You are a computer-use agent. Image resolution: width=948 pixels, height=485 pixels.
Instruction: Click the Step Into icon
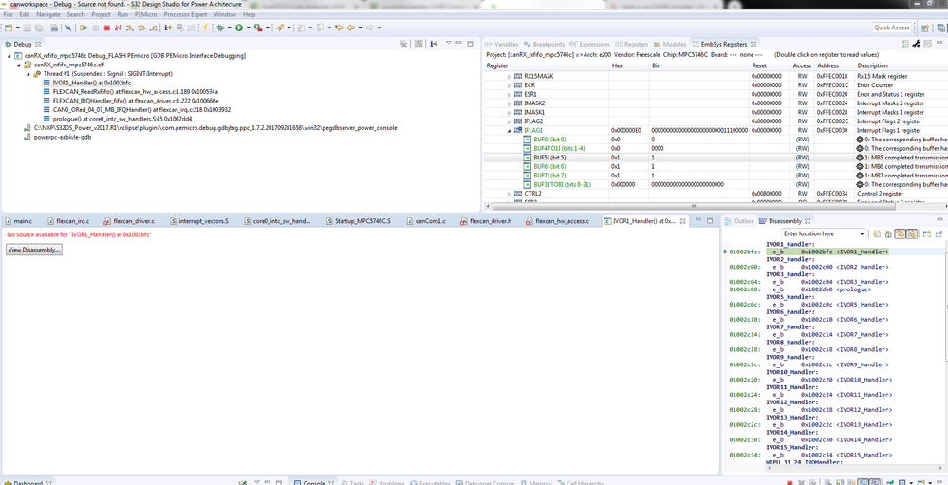129,28
